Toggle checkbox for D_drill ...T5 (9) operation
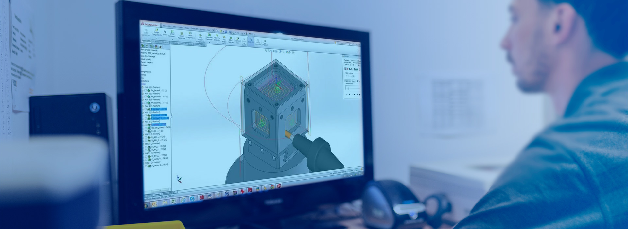628x229 pixels. (x=146, y=131)
